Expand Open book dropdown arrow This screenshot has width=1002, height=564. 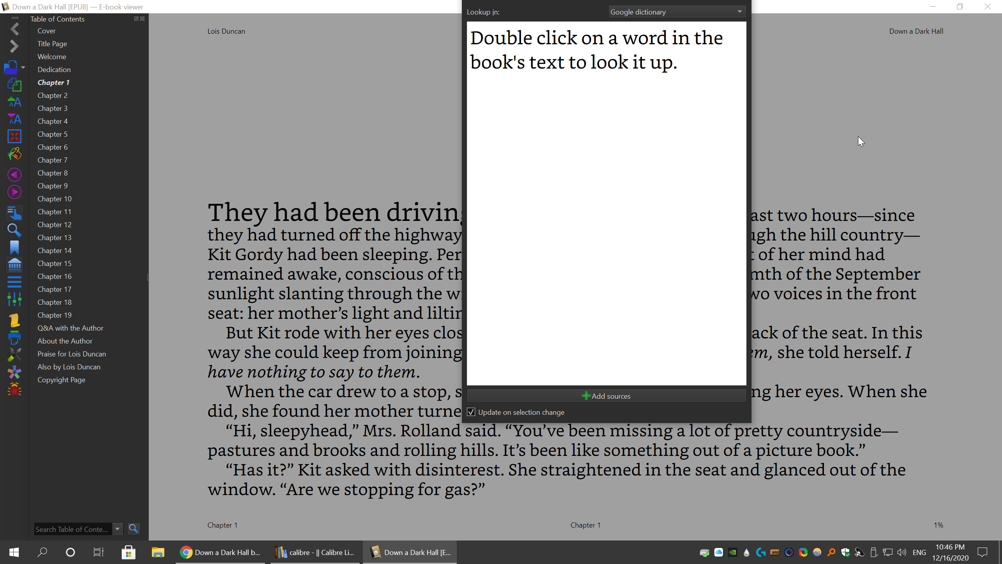[x=23, y=67]
